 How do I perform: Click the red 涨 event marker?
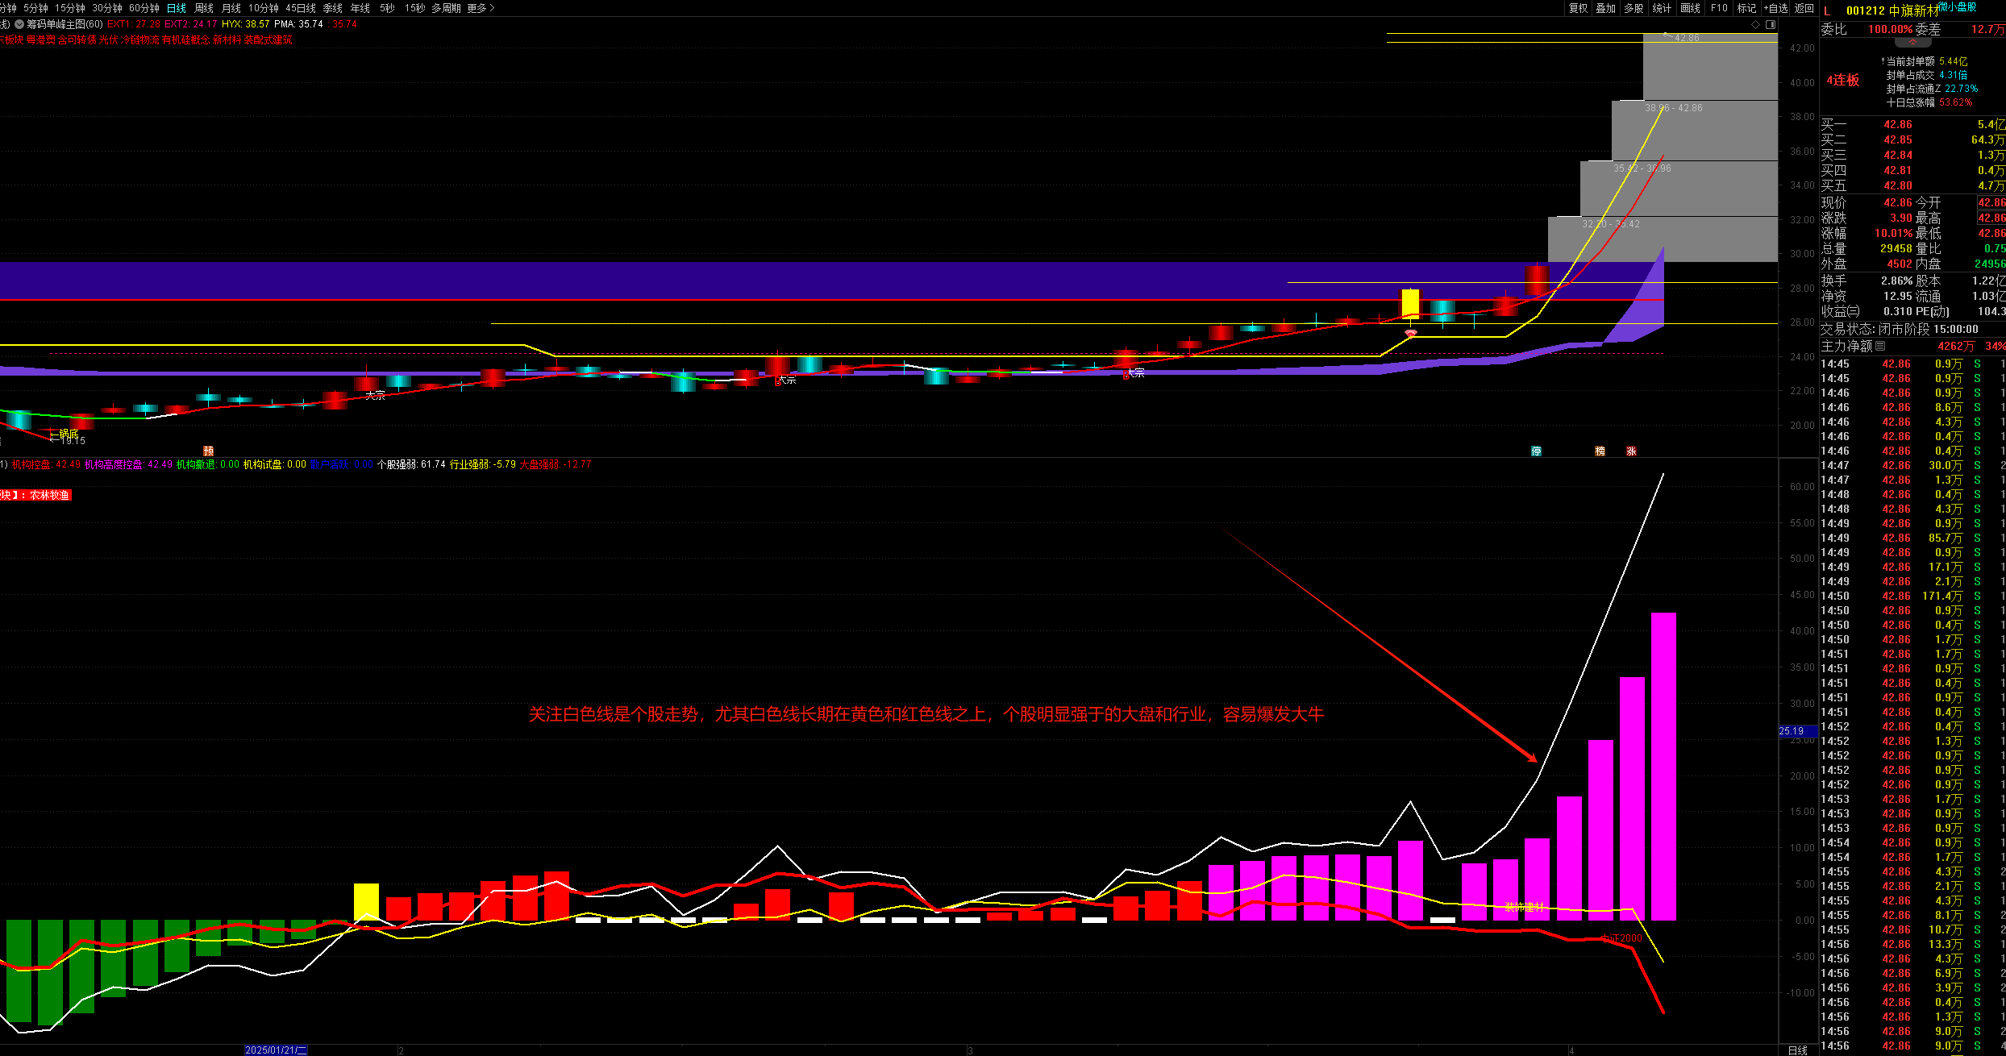click(1631, 451)
